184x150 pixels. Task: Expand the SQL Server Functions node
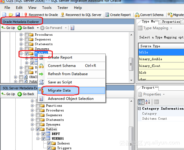point(32,106)
